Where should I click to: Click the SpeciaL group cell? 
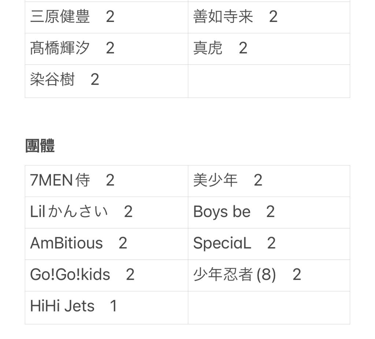click(x=269, y=244)
